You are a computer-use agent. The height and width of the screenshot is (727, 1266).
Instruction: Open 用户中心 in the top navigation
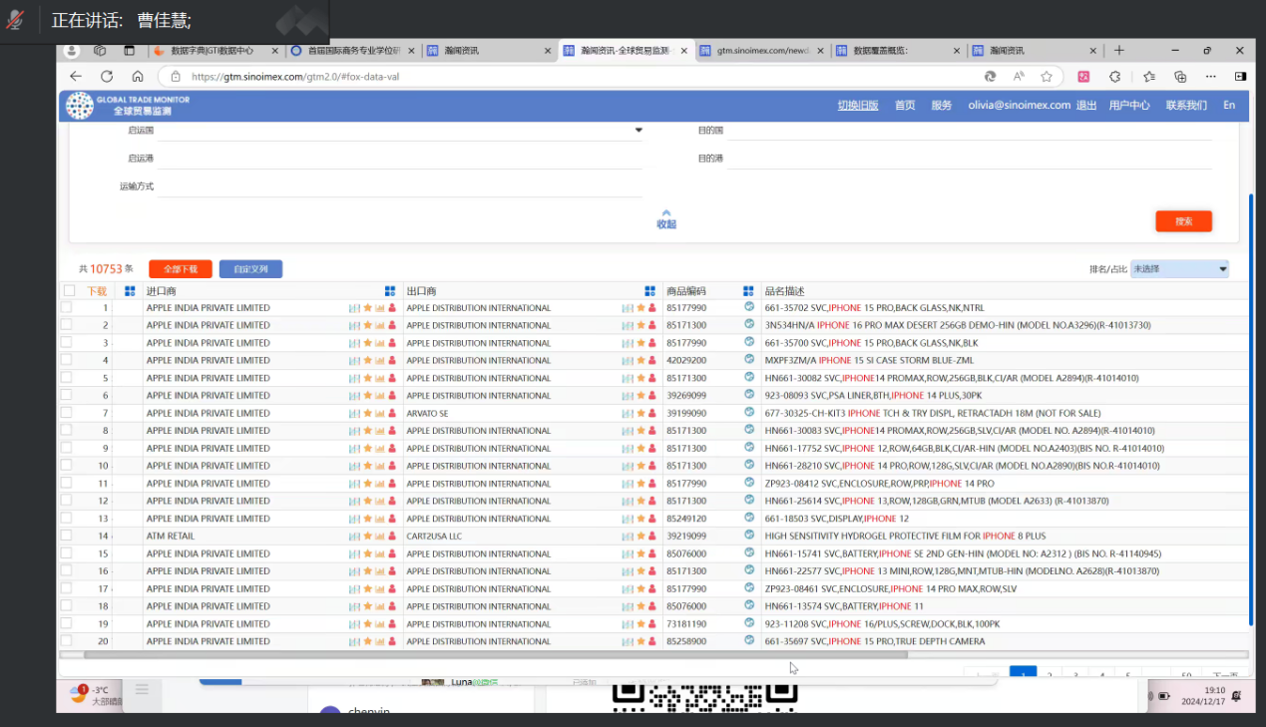(1129, 105)
